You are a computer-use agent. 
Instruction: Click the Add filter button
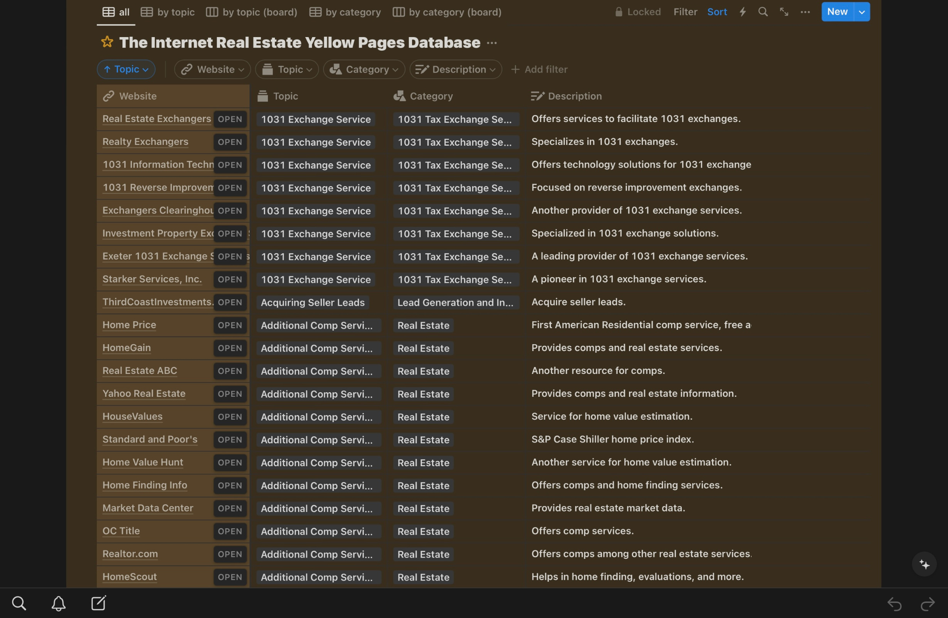[539, 69]
